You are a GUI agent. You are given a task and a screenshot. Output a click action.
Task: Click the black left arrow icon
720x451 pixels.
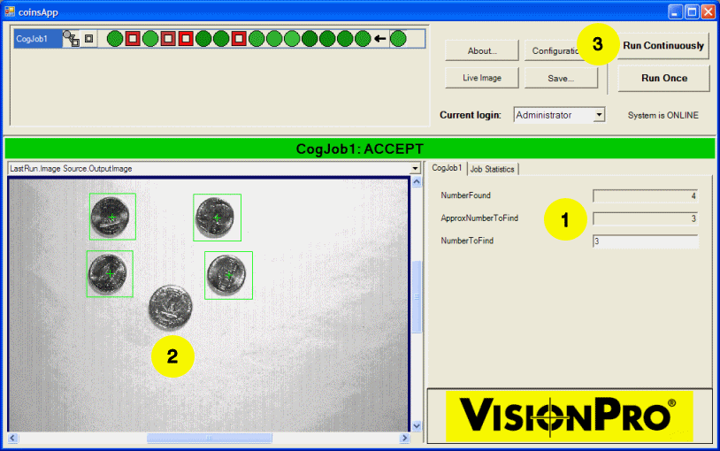[379, 39]
